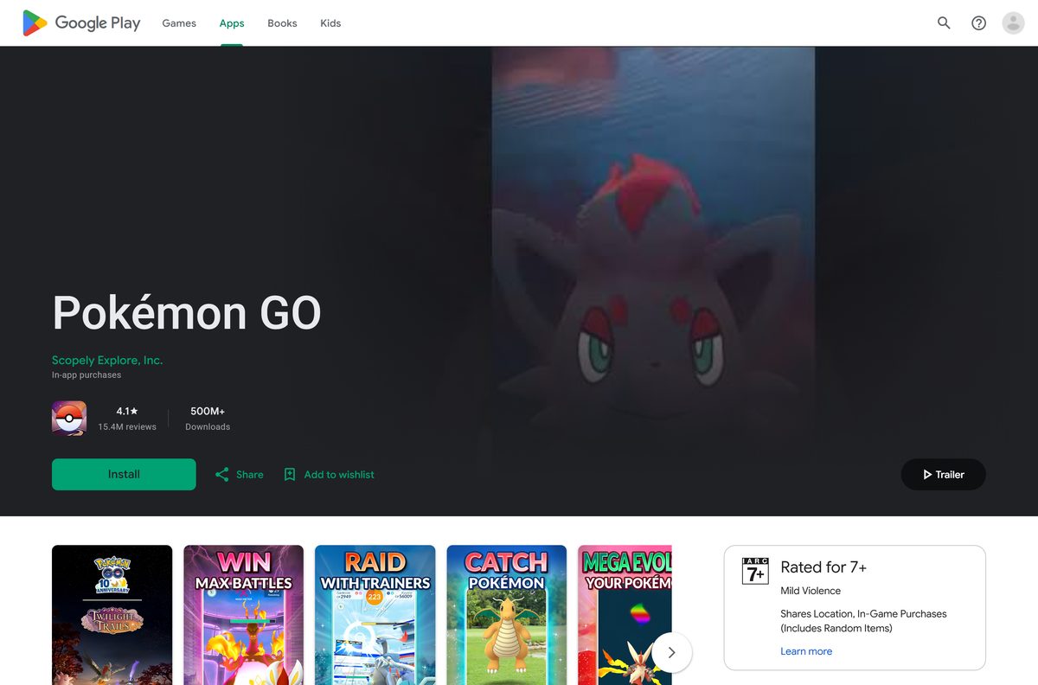Play the Trailer
The height and width of the screenshot is (685, 1038).
coord(943,474)
